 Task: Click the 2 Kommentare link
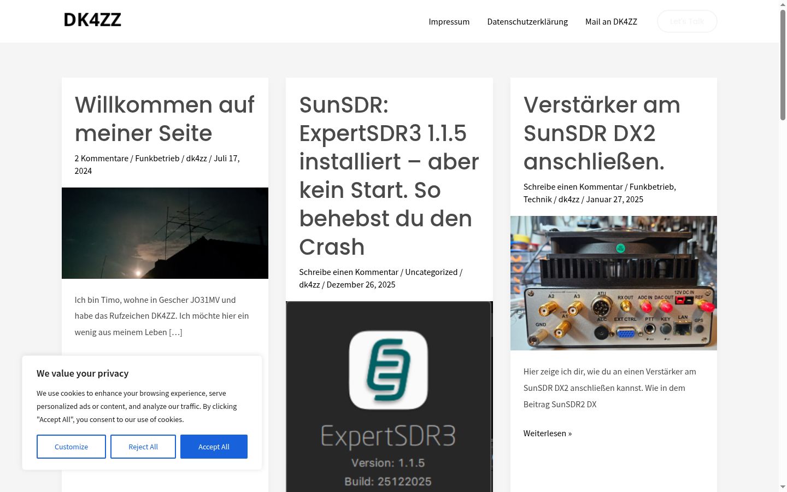tap(102, 158)
